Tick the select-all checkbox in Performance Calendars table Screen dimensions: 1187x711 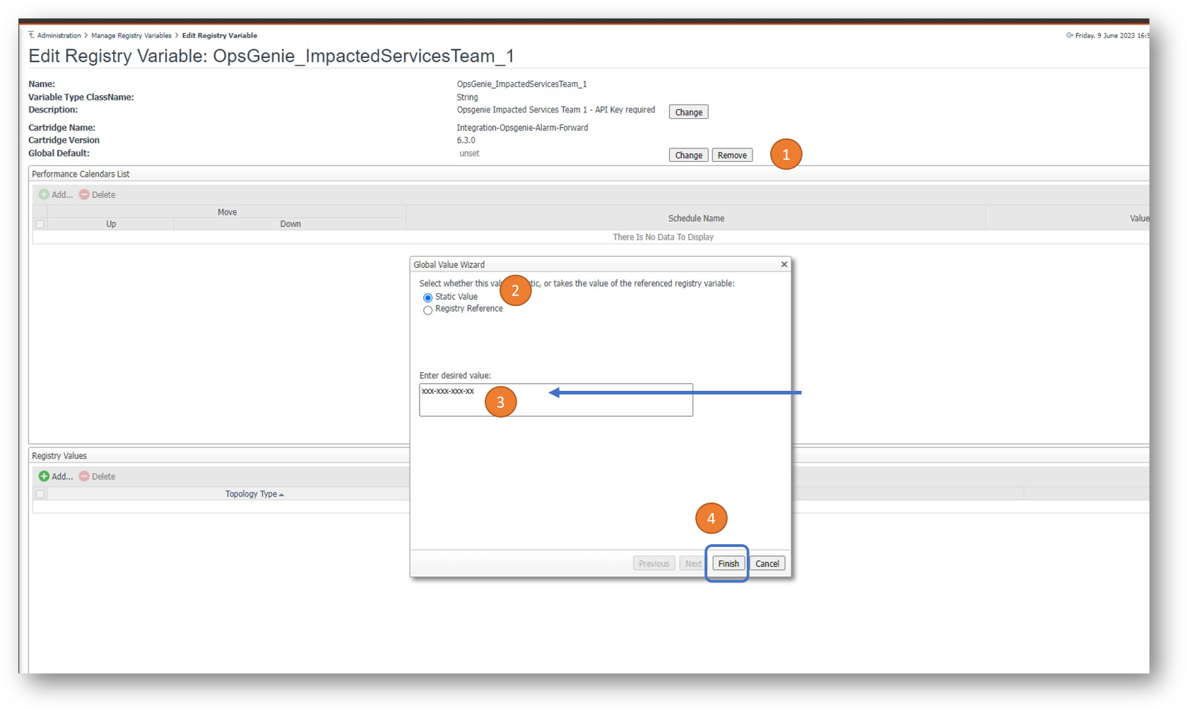click(x=40, y=224)
